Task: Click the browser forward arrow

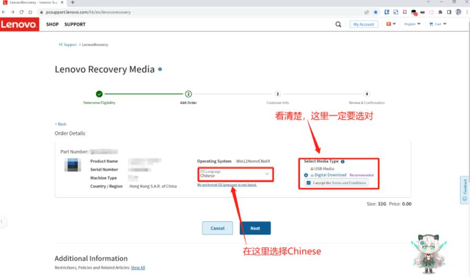Action: point(12,12)
